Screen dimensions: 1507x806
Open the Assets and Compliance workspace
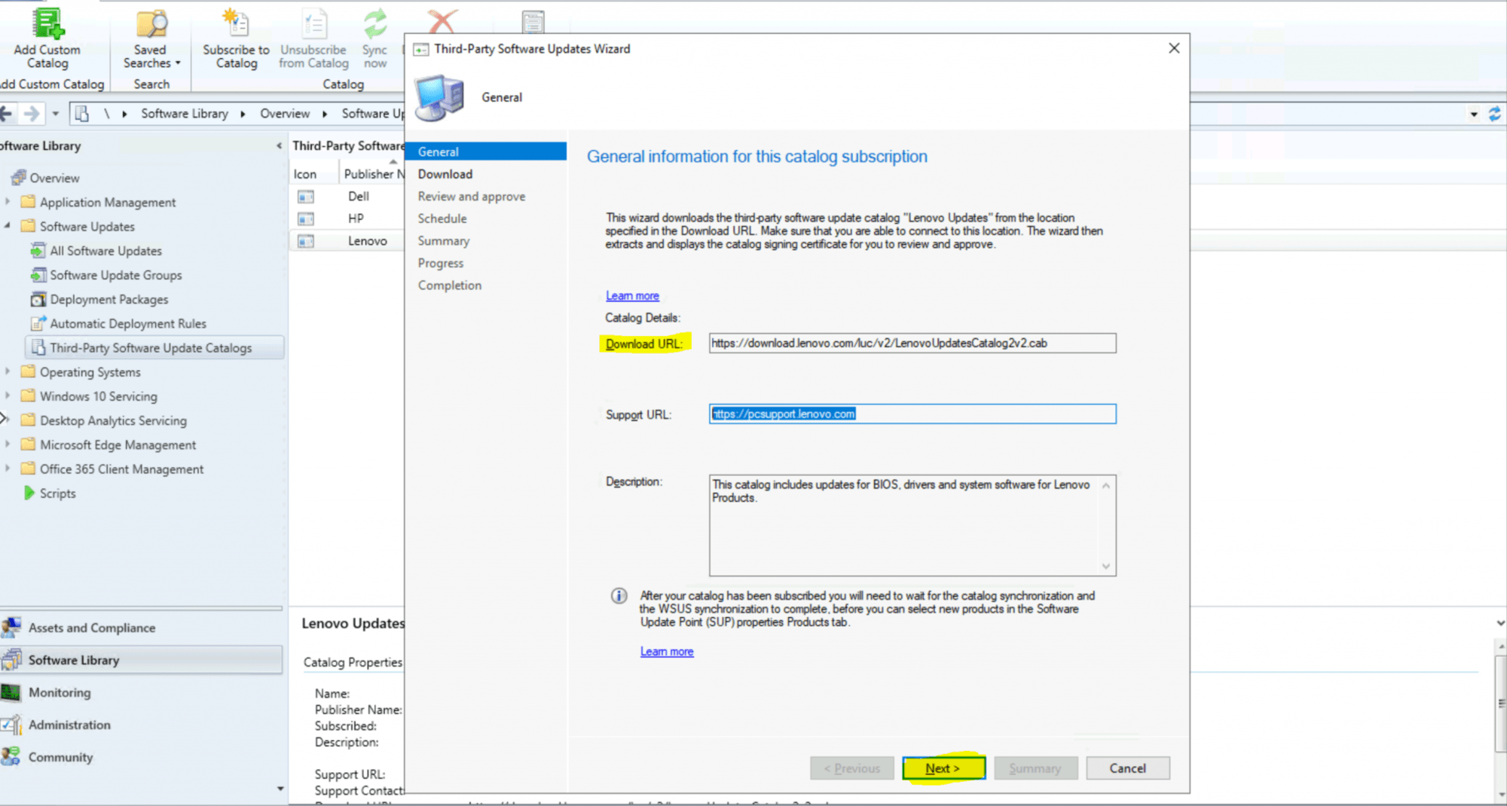pyautogui.click(x=92, y=627)
